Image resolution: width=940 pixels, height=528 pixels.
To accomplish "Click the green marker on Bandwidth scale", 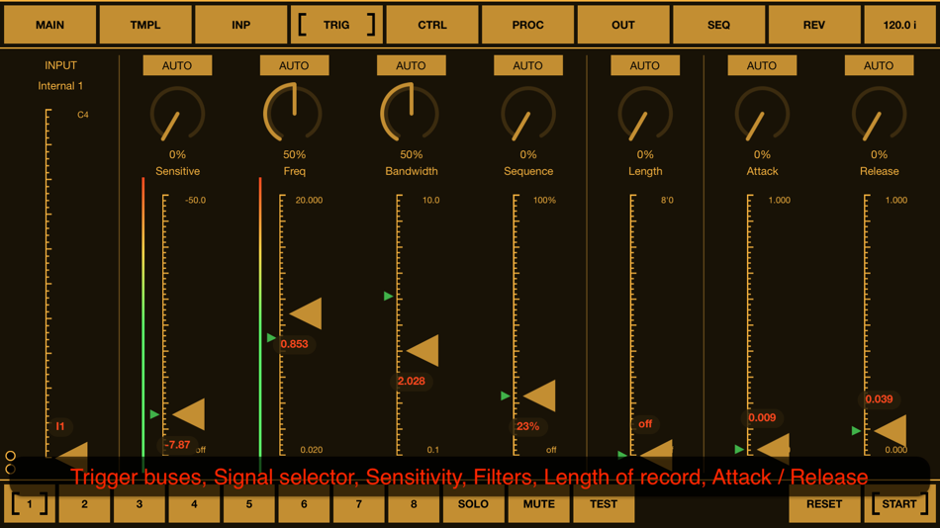I will point(389,296).
